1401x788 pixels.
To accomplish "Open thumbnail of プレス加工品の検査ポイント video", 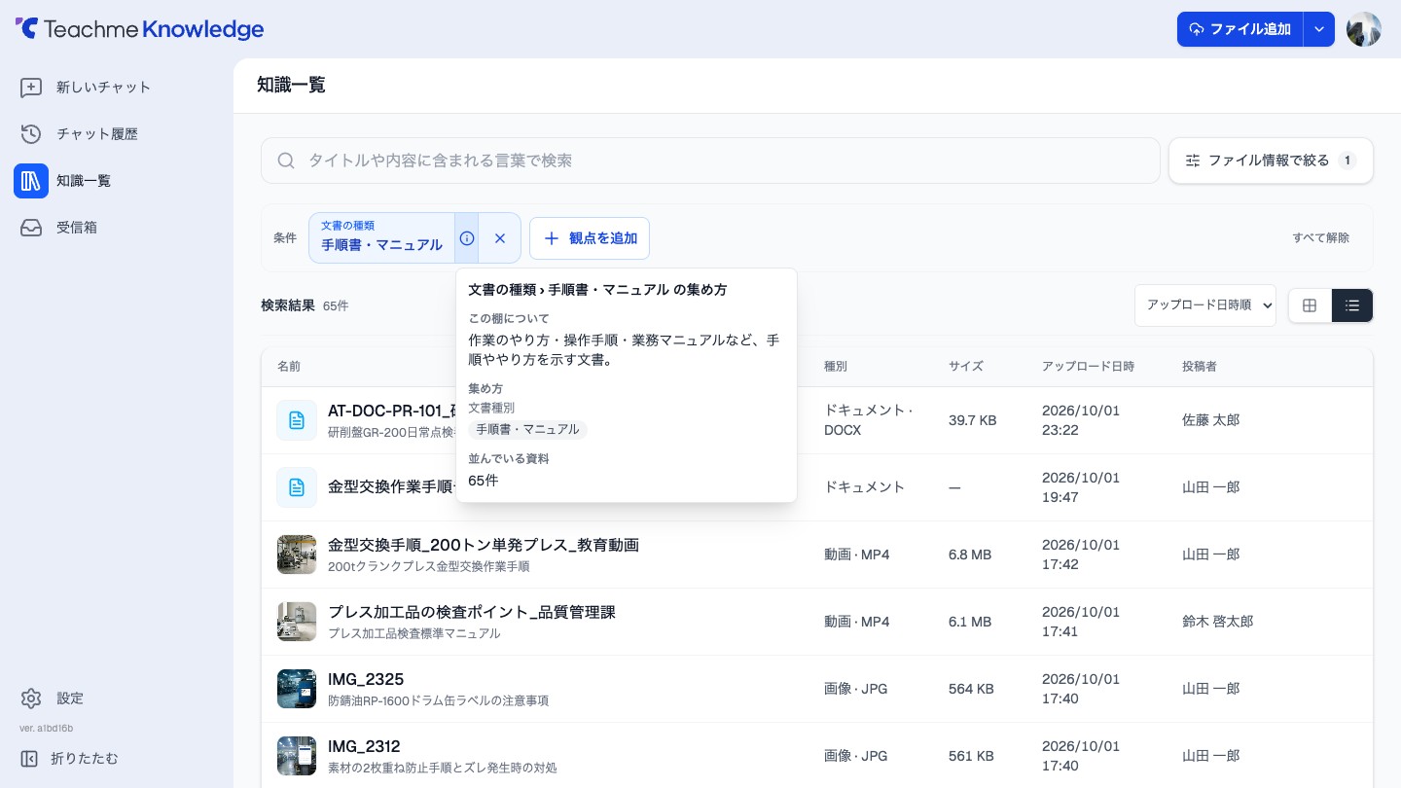I will tap(297, 622).
